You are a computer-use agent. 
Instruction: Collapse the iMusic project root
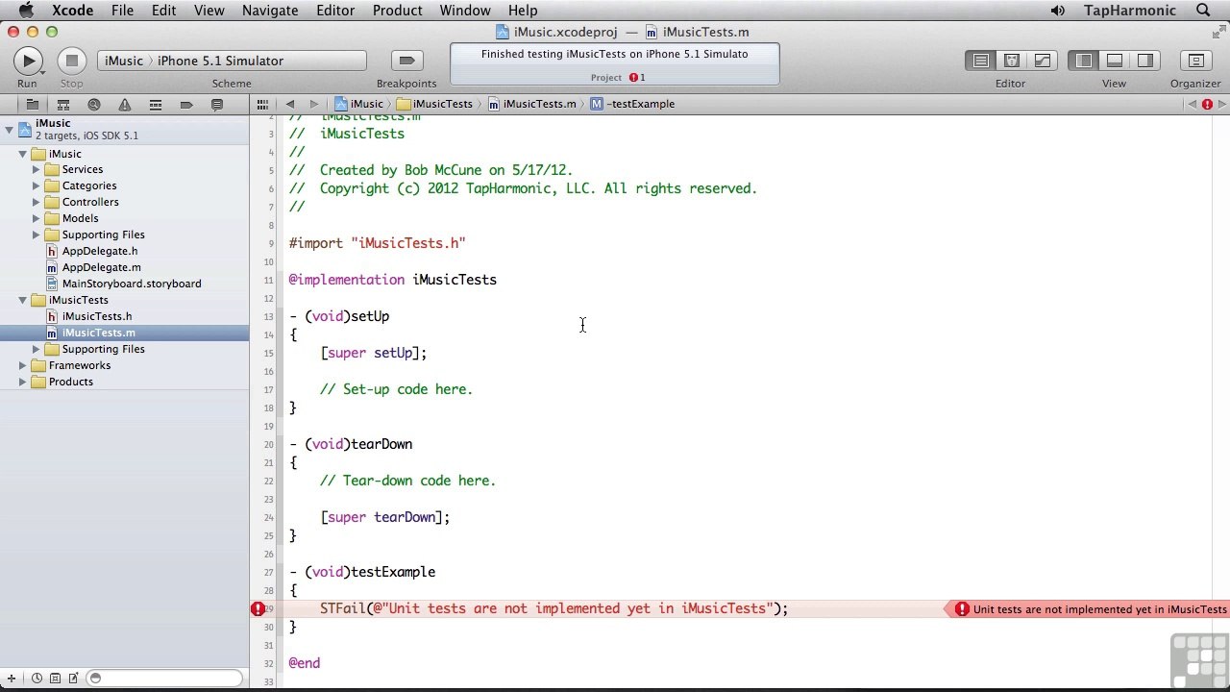coord(9,128)
